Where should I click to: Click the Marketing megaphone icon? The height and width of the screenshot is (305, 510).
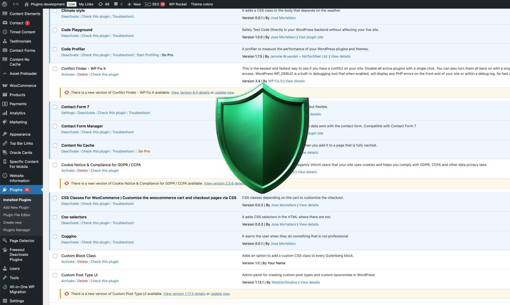pyautogui.click(x=5, y=122)
